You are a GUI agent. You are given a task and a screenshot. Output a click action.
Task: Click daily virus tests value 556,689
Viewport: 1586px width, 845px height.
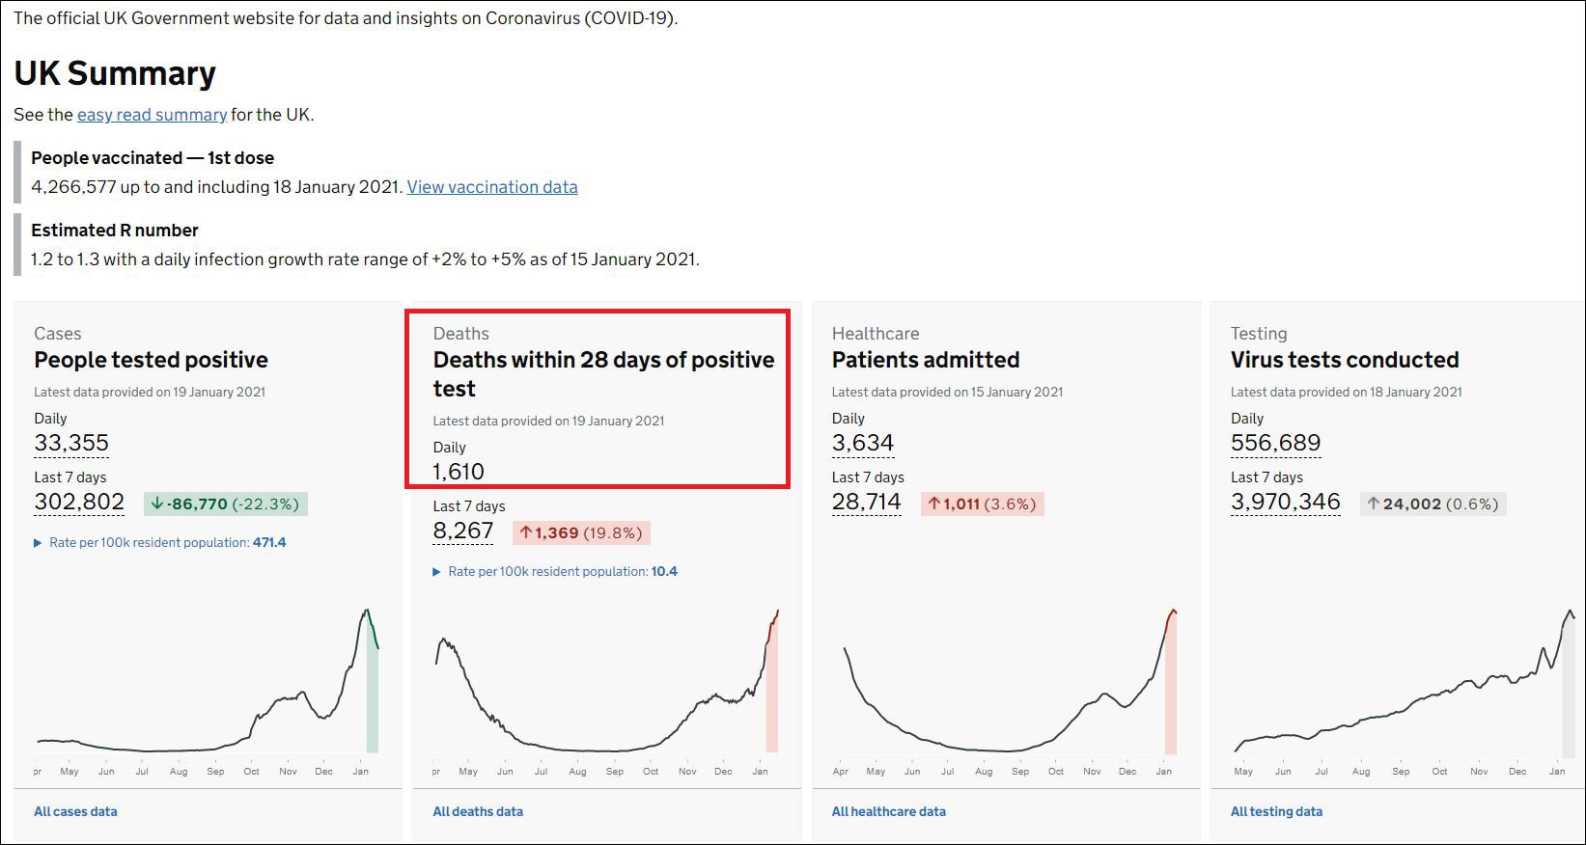1275,444
